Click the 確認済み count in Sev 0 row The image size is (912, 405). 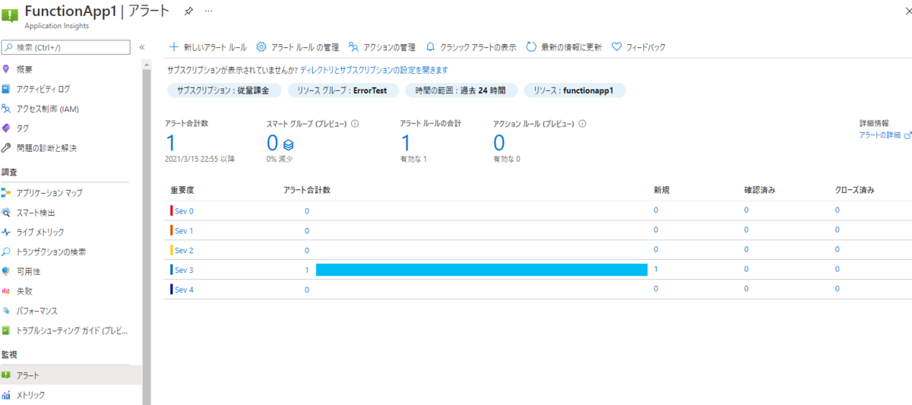(x=746, y=210)
